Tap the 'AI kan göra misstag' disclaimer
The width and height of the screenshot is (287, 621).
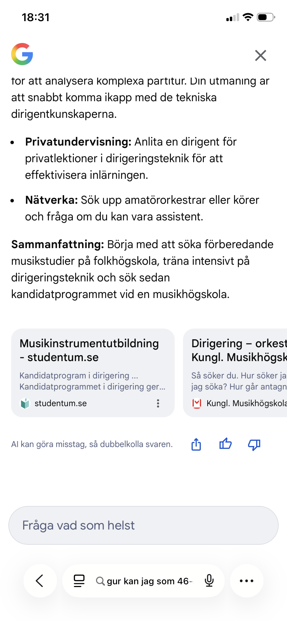pos(92,444)
